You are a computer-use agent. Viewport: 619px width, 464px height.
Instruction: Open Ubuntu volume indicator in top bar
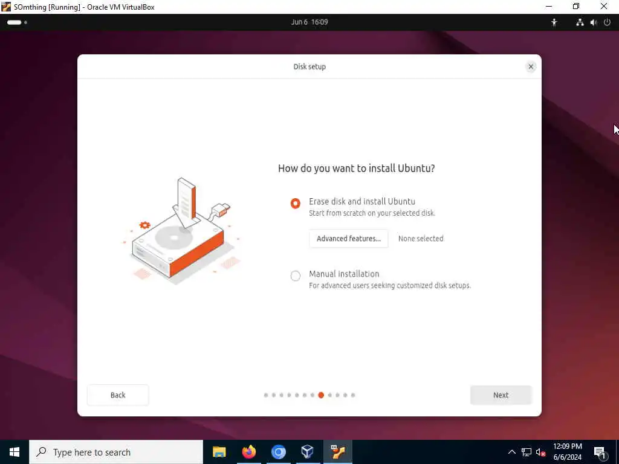click(x=594, y=22)
